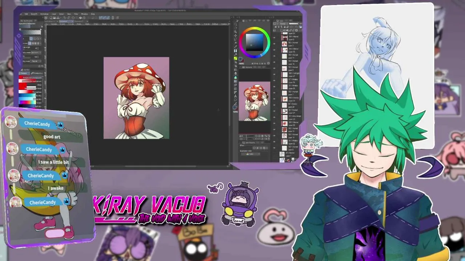This screenshot has width=465, height=261.
Task: Toggle visibility of Layer 2
Action: pyautogui.click(x=274, y=44)
